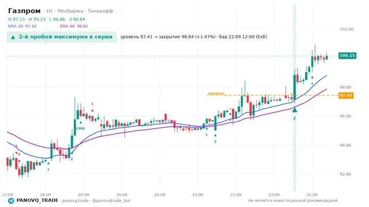The image size is (369, 207).
Task: Open the panovq.trade website link
Action: click(x=76, y=201)
